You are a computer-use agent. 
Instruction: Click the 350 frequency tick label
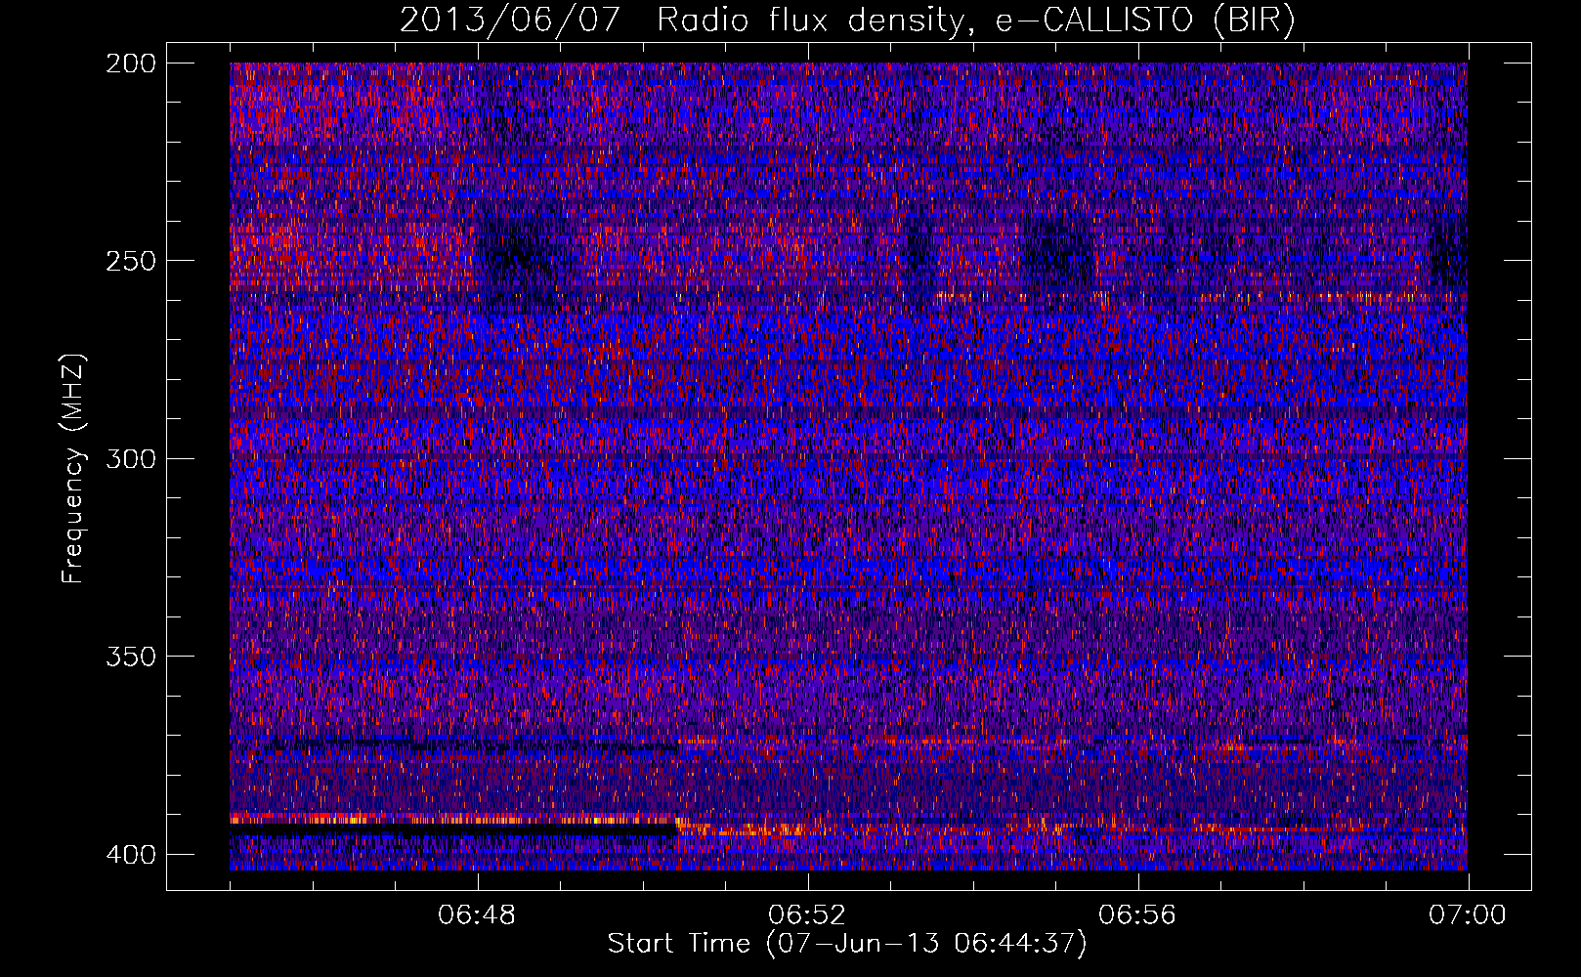[131, 657]
